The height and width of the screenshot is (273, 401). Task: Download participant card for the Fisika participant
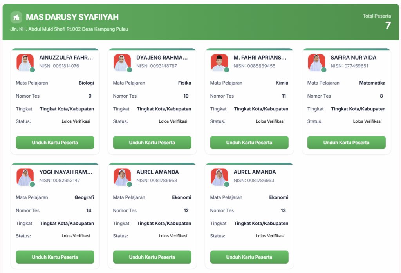152,143
